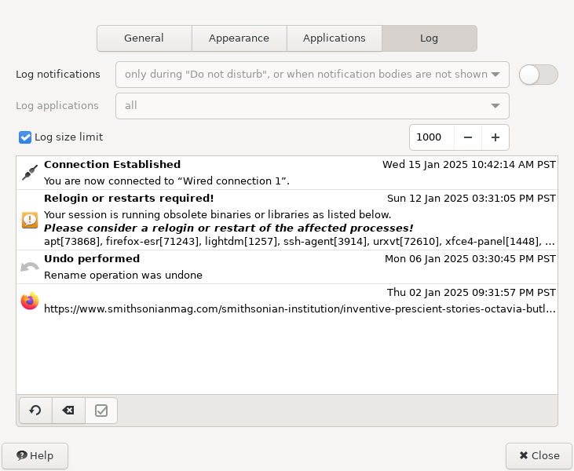Select the Firefox icon in log entry
Screen dimensions: 574x471
pos(30,301)
